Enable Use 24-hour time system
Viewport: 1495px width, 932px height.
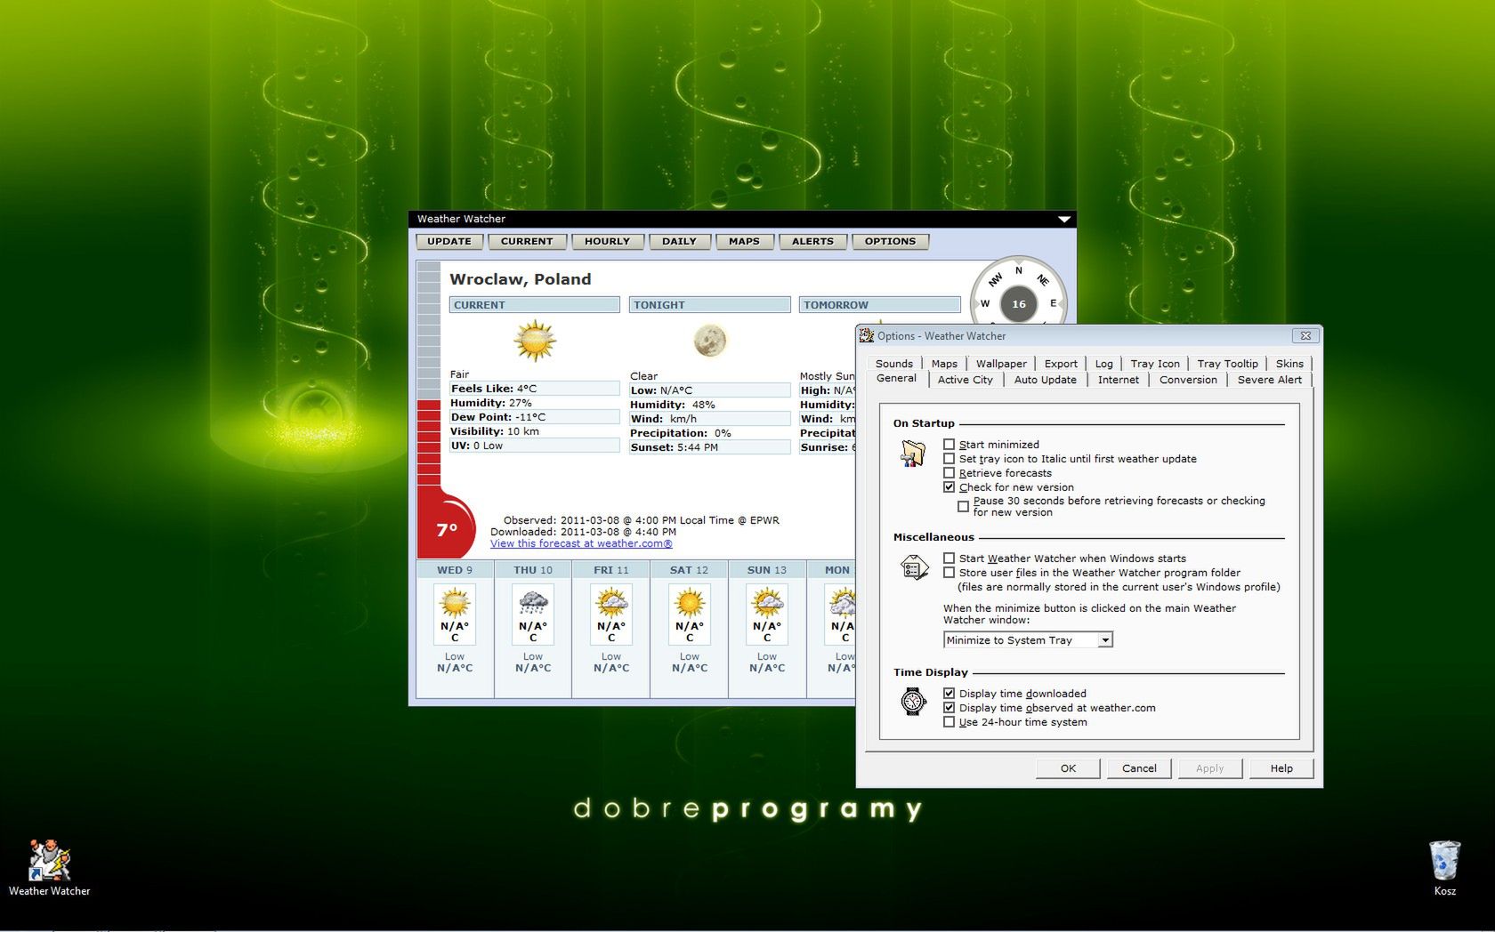coord(949,722)
